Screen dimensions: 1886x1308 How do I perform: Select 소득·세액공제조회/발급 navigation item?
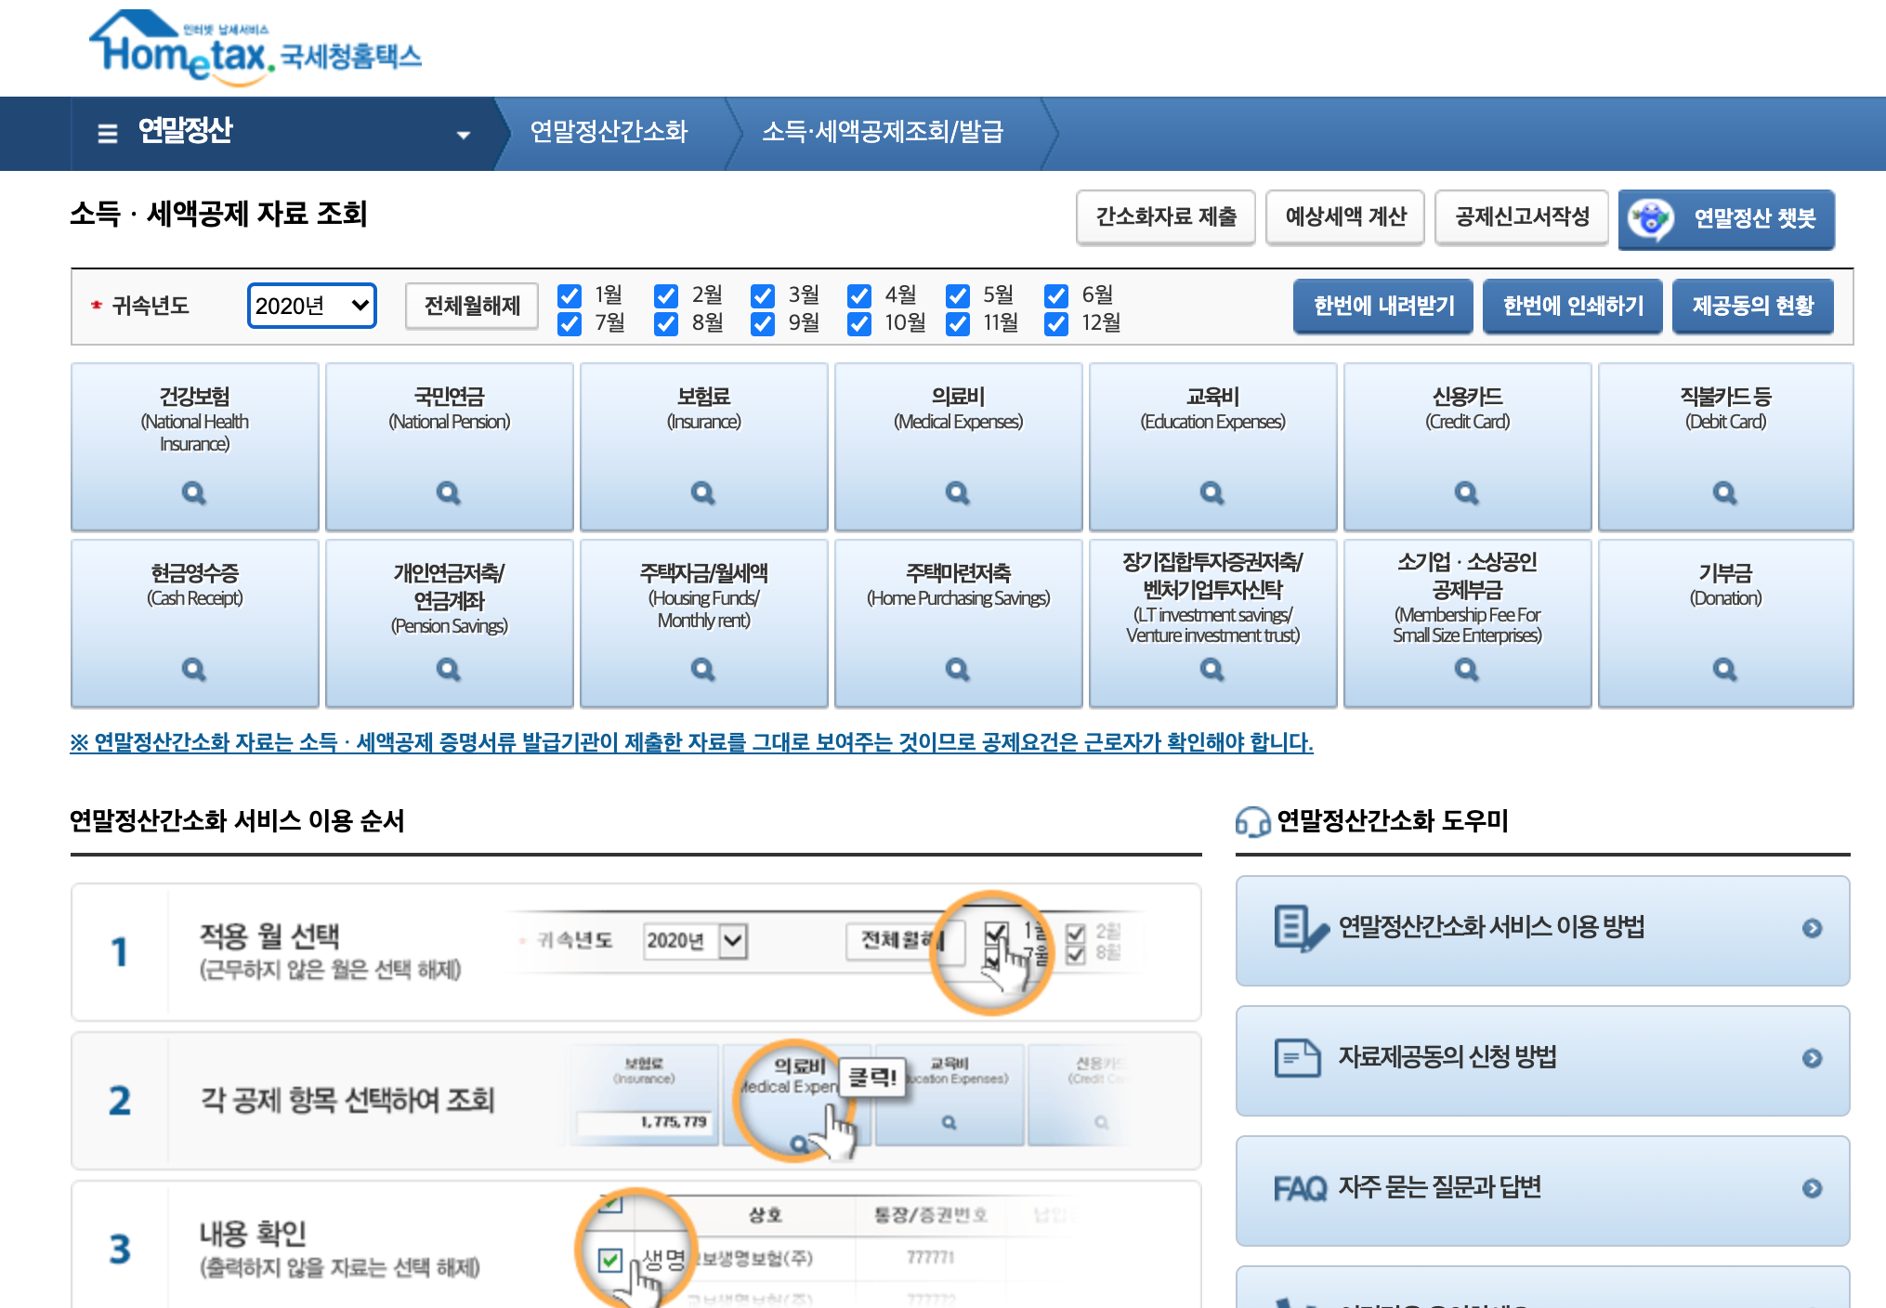(x=883, y=132)
